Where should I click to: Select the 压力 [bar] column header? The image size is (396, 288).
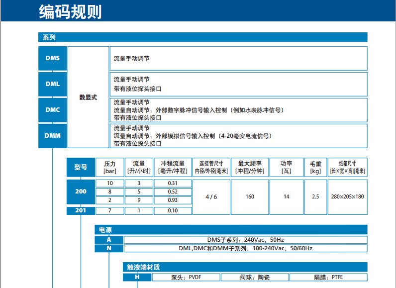pyautogui.click(x=109, y=167)
